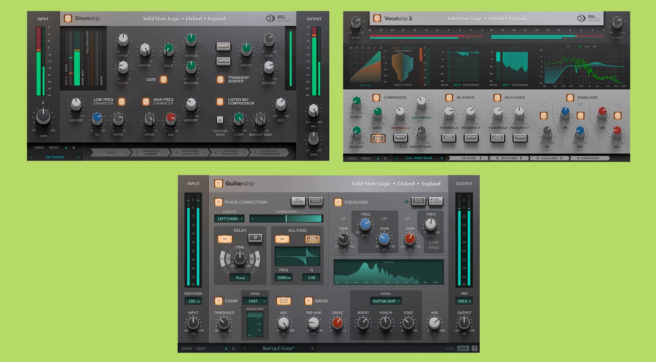This screenshot has width=656, height=362.
Task: Toggle the Listen Mic Compressor power icon
Action: (220, 102)
